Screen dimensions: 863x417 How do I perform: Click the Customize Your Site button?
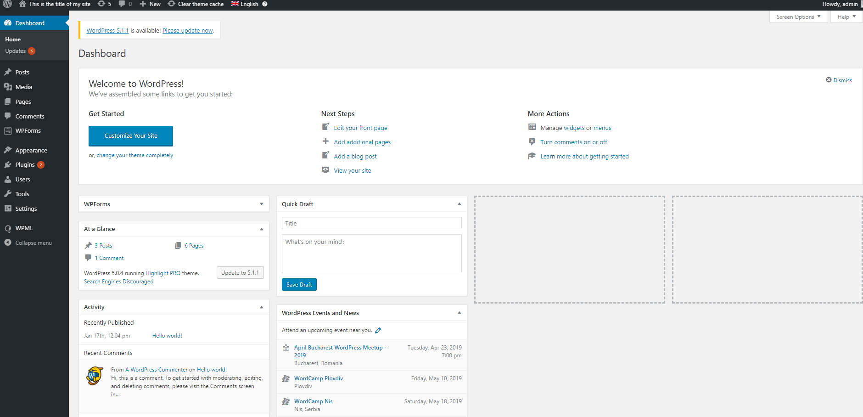131,136
